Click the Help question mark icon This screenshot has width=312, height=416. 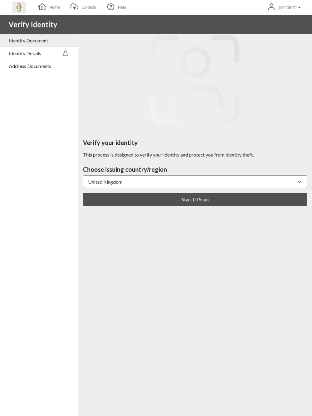click(111, 7)
